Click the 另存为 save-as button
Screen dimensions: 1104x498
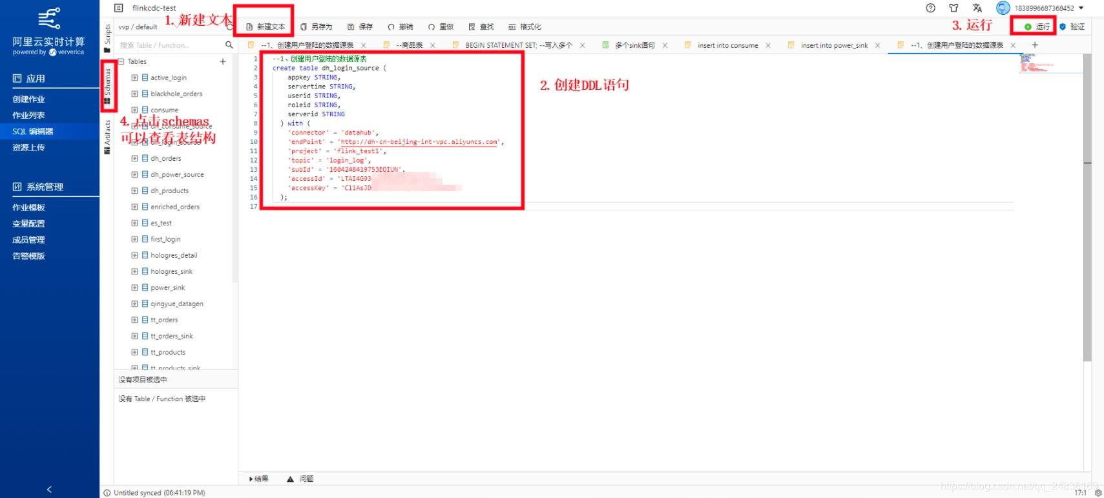tap(317, 26)
